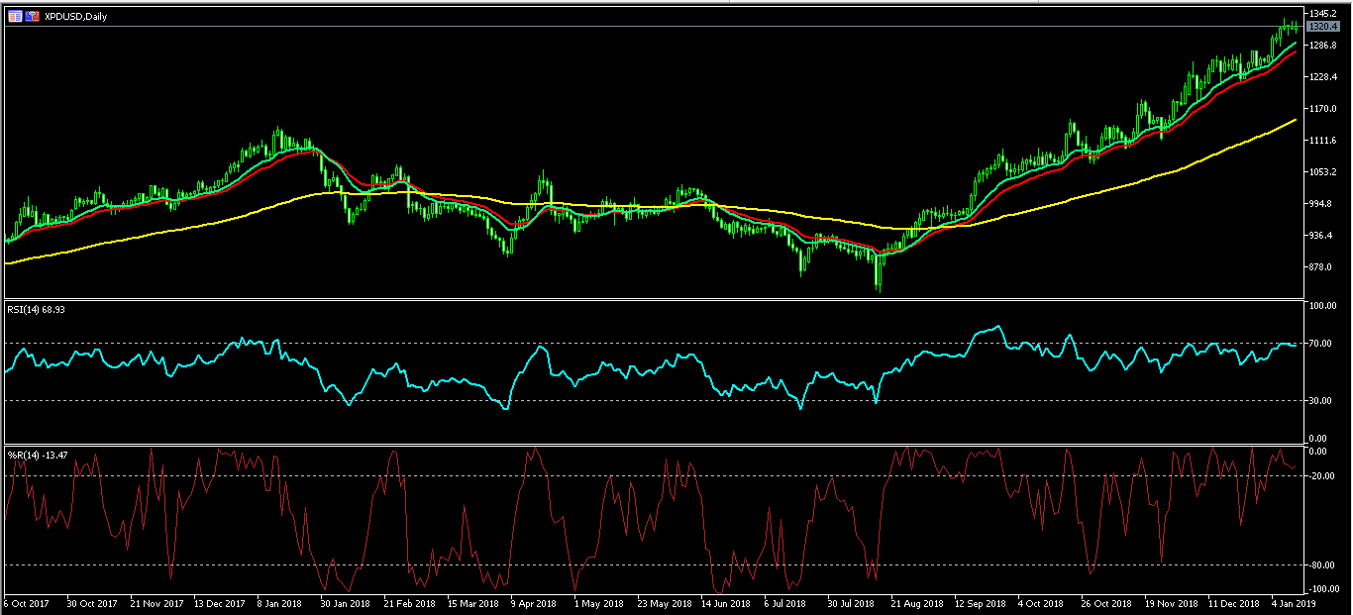Click the divider between price chart and RSI

(654, 298)
